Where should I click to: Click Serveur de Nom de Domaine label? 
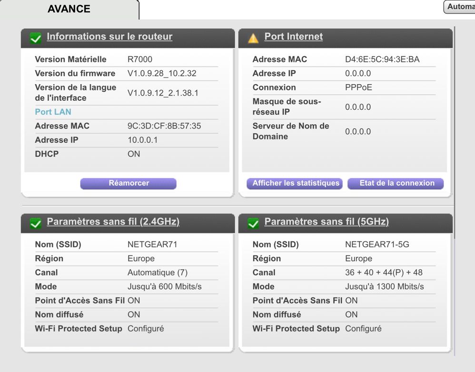pos(290,131)
